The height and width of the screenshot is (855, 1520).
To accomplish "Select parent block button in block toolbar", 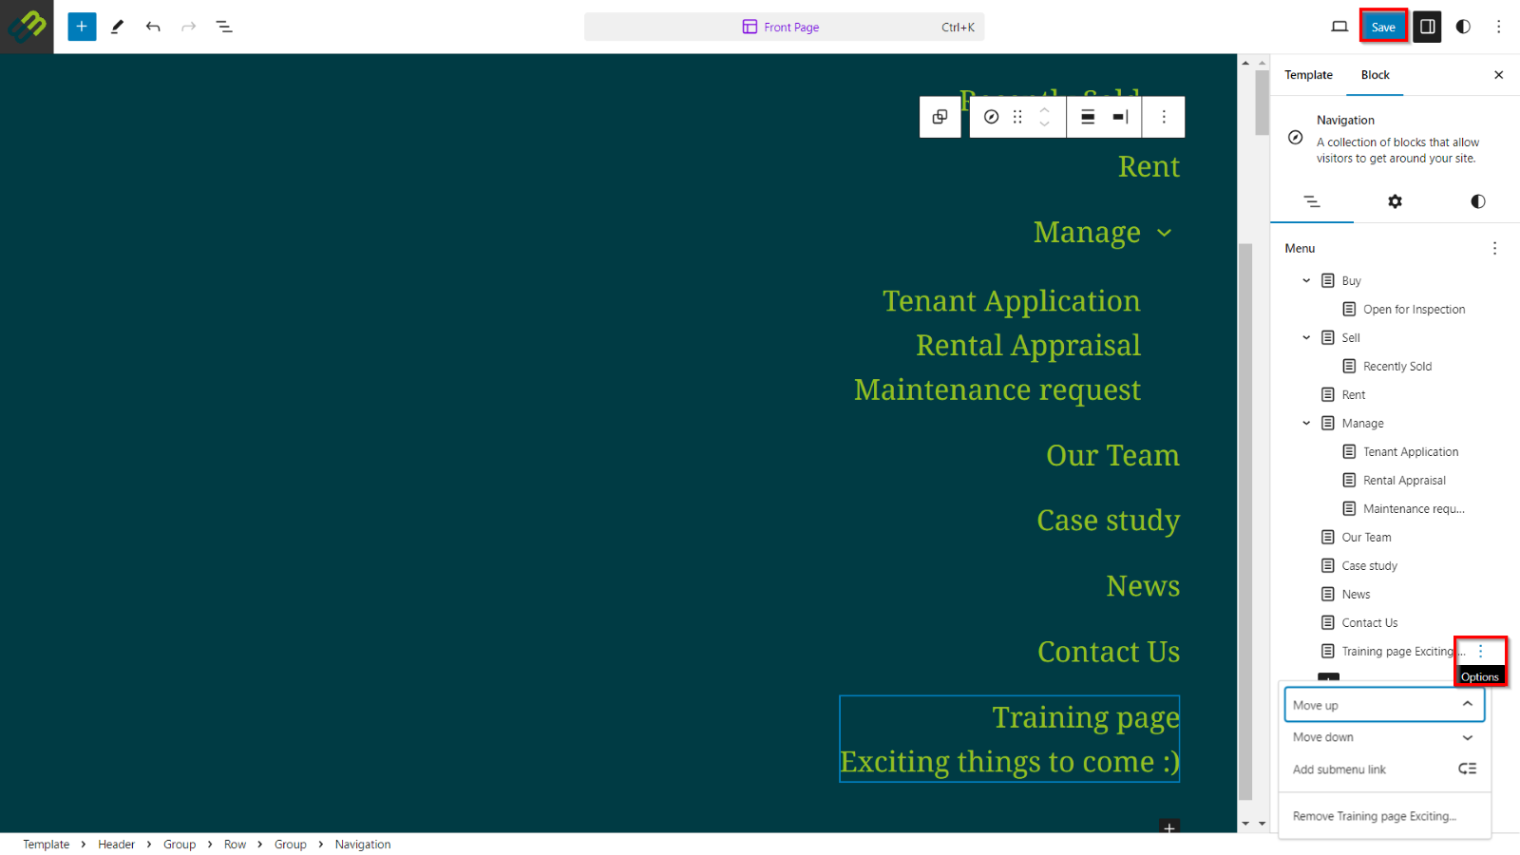I will (x=940, y=117).
